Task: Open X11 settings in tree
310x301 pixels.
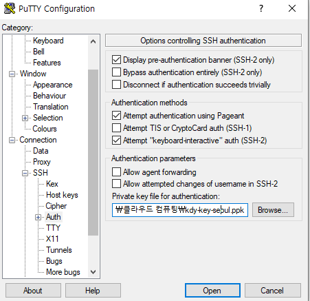Action: [52, 239]
